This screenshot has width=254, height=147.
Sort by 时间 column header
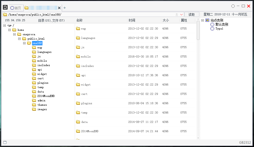tap(132, 20)
